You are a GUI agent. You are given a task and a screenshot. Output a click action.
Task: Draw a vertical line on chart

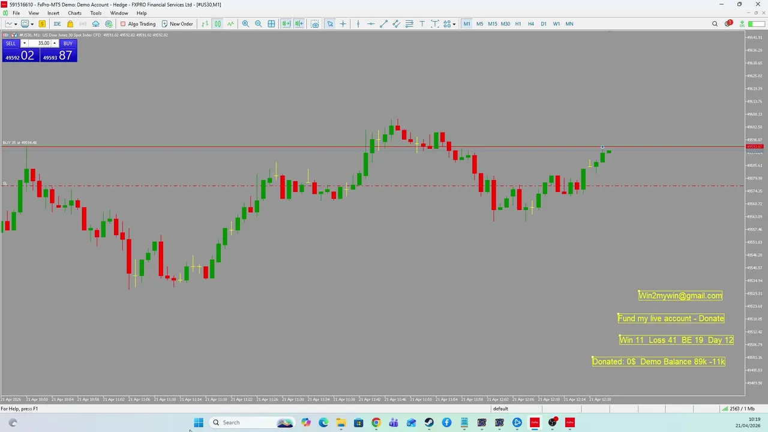tap(358, 24)
